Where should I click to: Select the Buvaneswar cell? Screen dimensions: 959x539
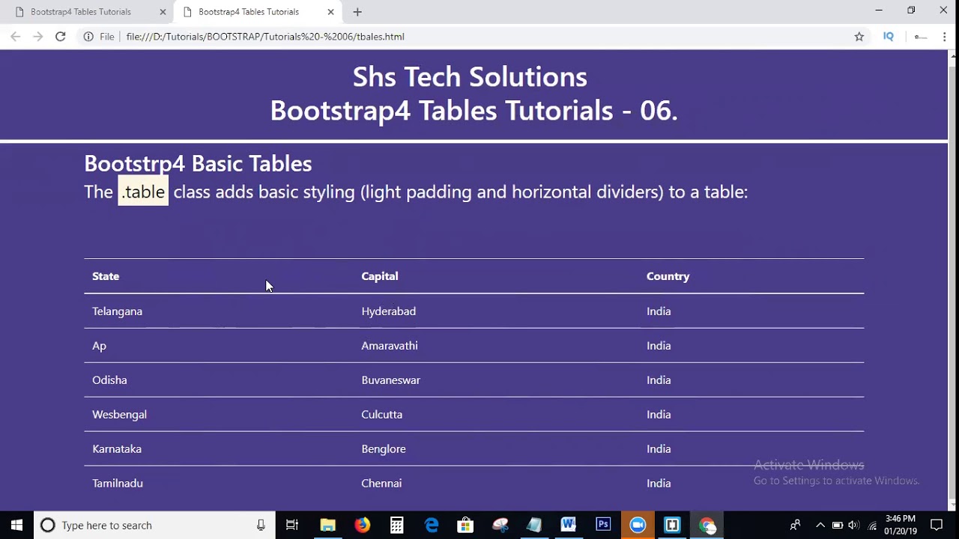(x=390, y=380)
